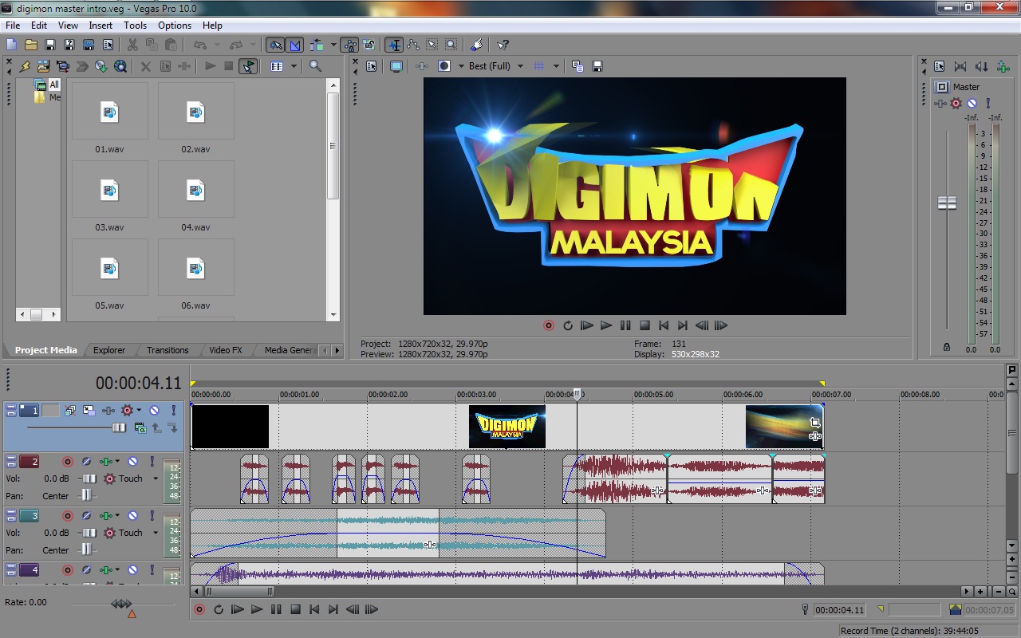Switch to the Transitions tab

[x=168, y=350]
